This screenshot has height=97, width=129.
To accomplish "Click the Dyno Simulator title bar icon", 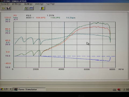I will (2, 1).
